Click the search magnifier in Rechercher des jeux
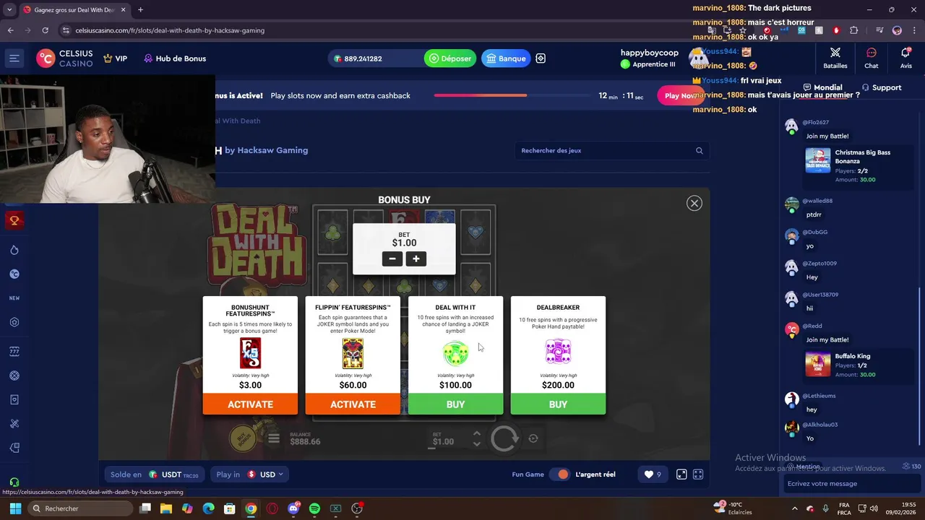 point(699,151)
